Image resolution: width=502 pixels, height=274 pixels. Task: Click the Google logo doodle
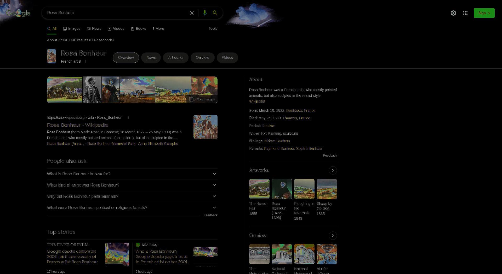click(x=18, y=13)
